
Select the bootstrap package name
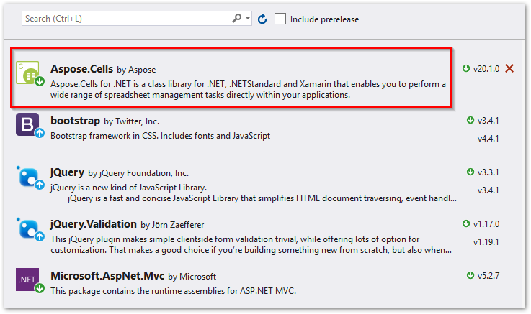click(x=75, y=121)
